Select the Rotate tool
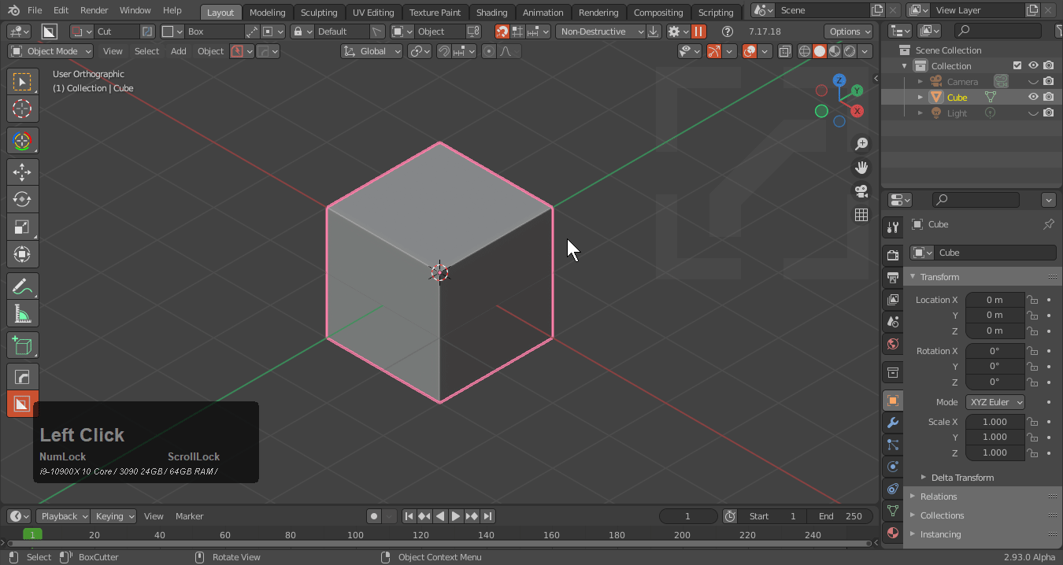This screenshot has width=1063, height=565. click(22, 199)
